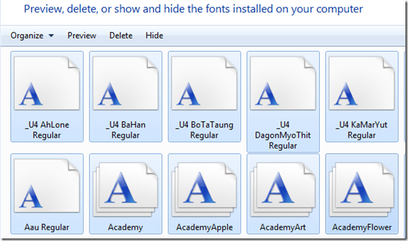Select the Academy font family icon

coord(125,190)
